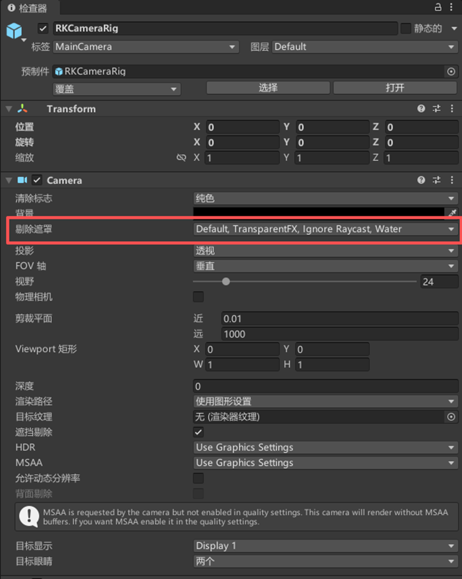Click the 深度 depth field
The height and width of the screenshot is (579, 462).
coord(325,386)
